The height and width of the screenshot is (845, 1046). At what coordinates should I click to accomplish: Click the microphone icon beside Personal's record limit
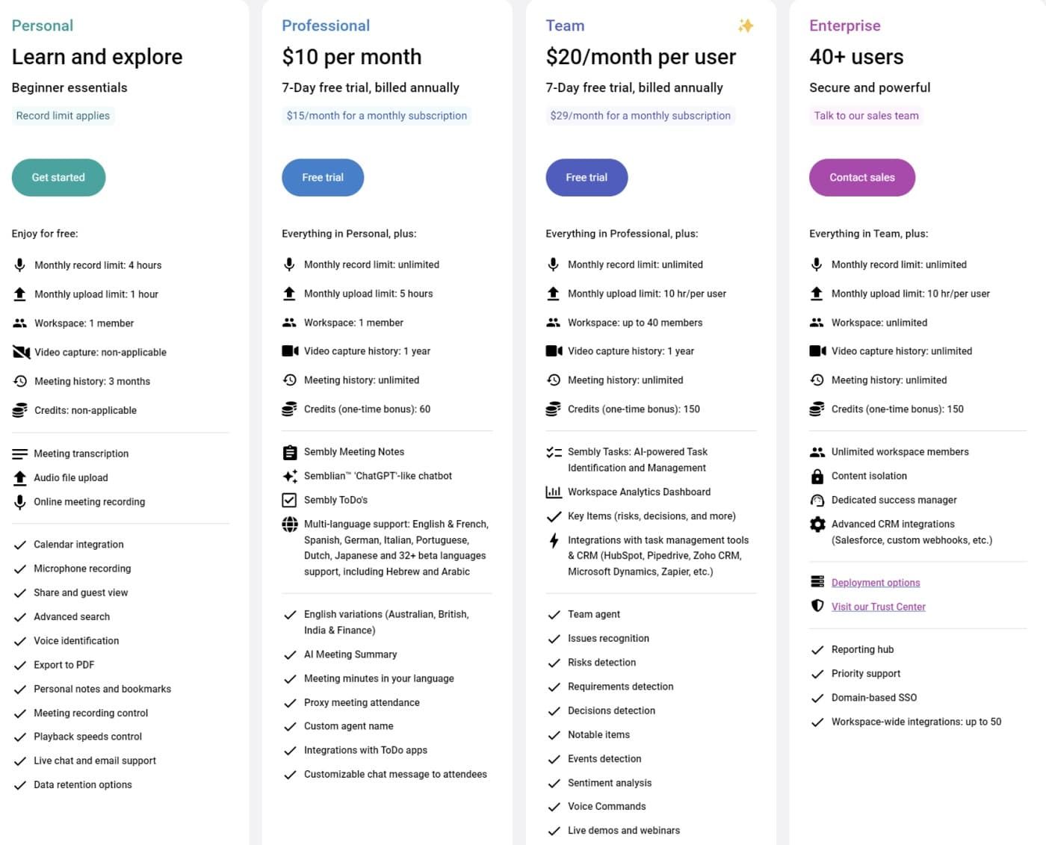coord(19,264)
